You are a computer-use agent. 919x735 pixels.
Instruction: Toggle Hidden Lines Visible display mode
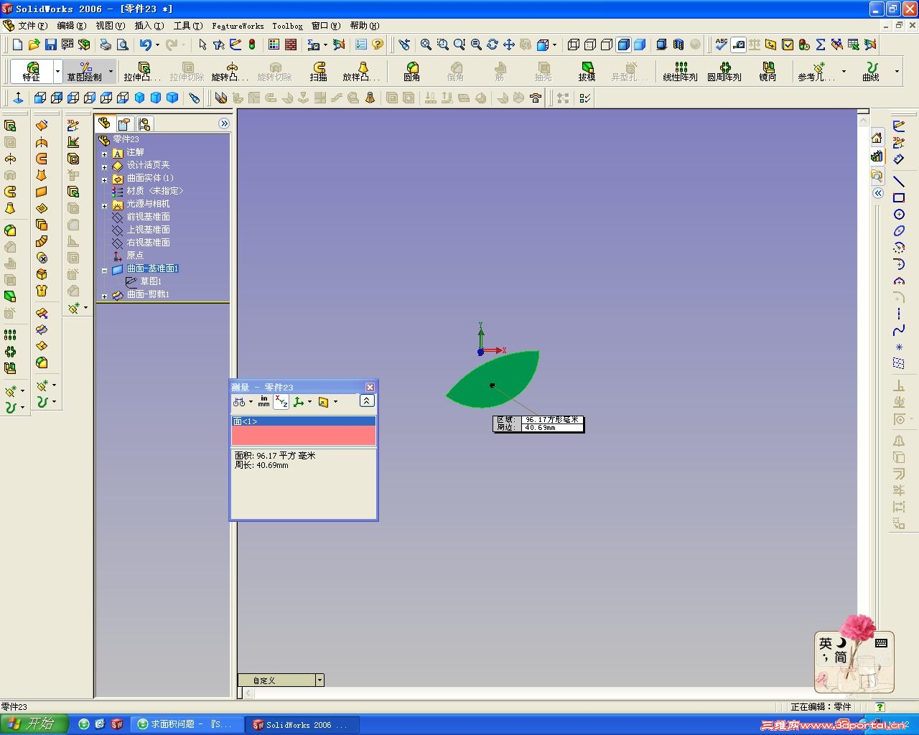coord(590,45)
